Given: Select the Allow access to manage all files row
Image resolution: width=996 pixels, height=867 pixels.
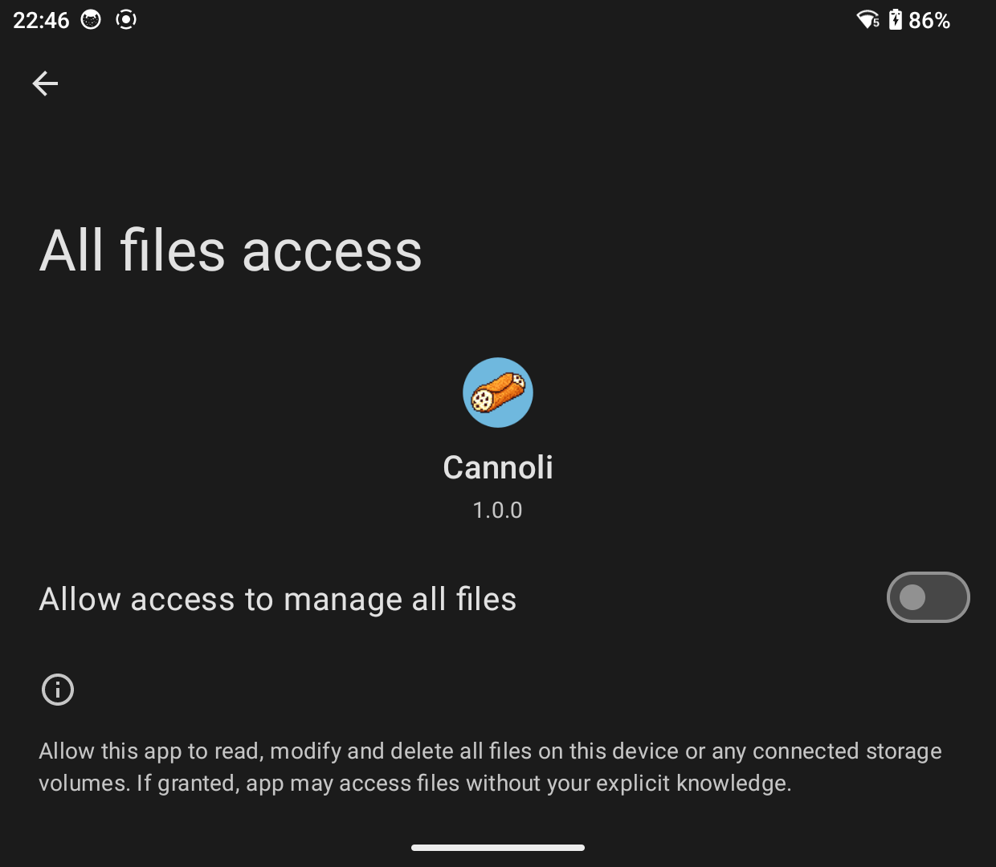Looking at the screenshot, I should (277, 598).
